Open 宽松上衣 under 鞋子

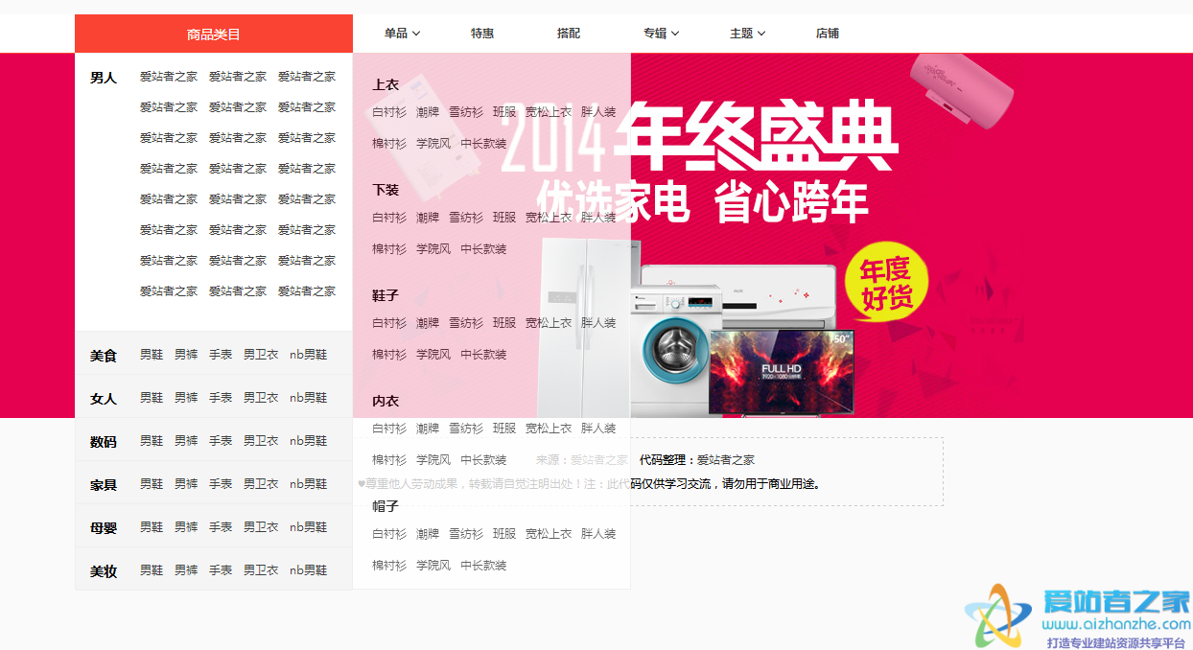549,323
